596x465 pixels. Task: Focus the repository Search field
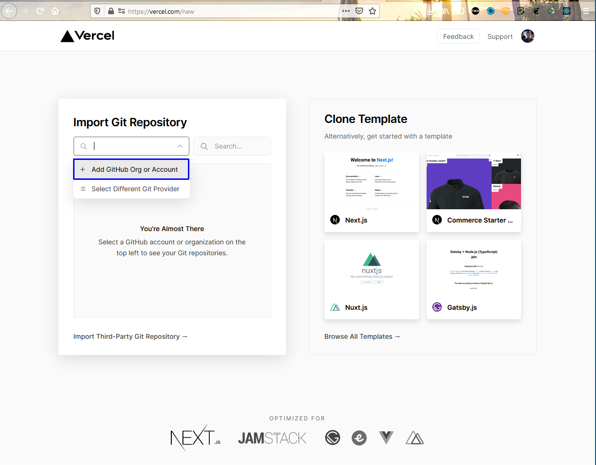pos(232,146)
